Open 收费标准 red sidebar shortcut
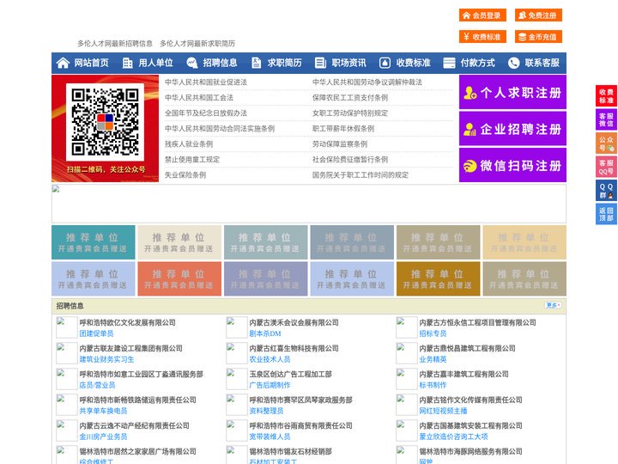 606,96
